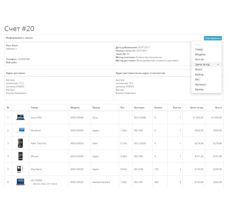
Task: Click the Счет #20 heading
Action: coord(19,29)
